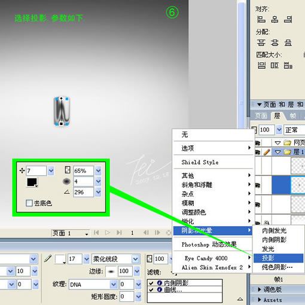Open the 斜角和浮雕 submenu
The width and height of the screenshot is (305, 305).
(213, 185)
